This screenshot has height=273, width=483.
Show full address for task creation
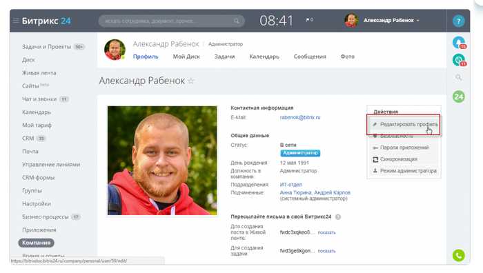click(326, 251)
